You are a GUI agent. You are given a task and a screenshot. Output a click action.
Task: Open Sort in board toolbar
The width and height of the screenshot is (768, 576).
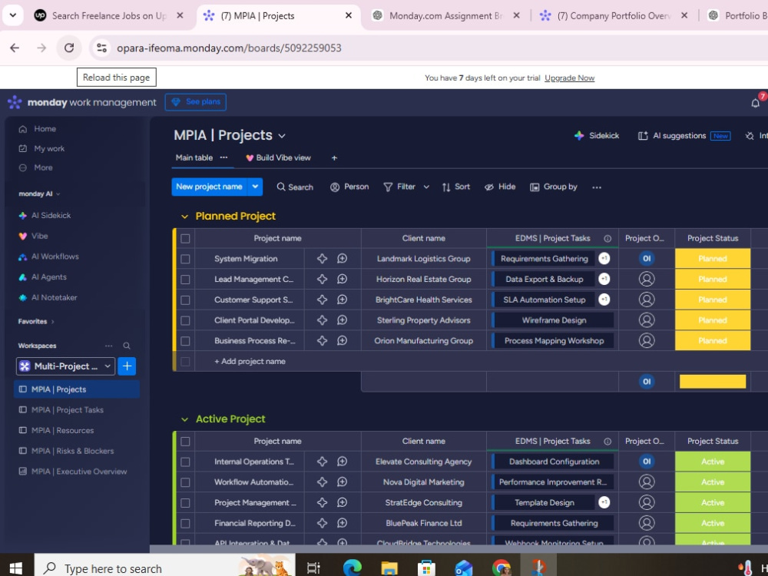[x=456, y=187]
